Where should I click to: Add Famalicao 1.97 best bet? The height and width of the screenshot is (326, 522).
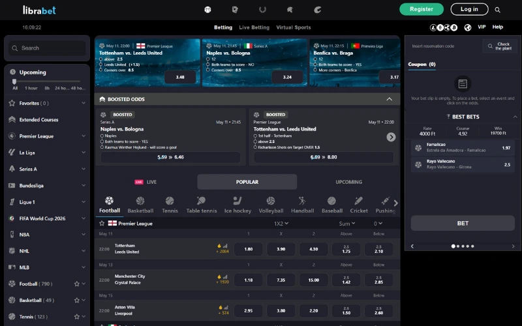463,147
